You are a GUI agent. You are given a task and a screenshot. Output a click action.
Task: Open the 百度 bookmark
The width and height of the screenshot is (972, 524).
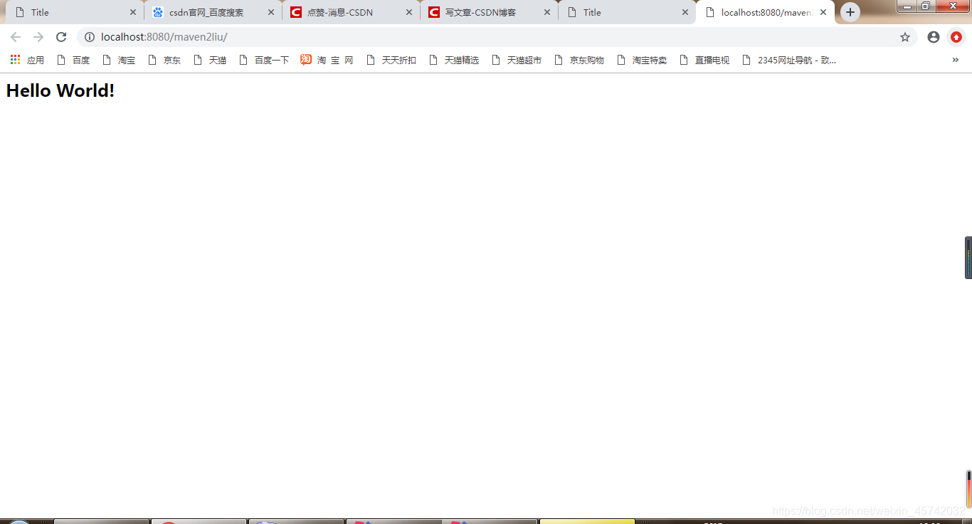[73, 60]
